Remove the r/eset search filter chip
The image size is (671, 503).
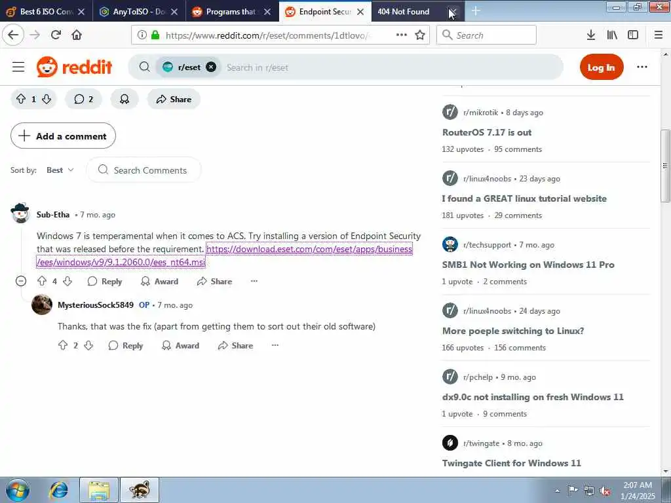211,67
